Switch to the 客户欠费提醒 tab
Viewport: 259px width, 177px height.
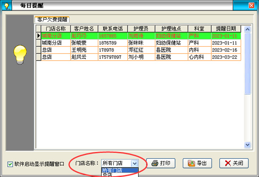click(52, 19)
